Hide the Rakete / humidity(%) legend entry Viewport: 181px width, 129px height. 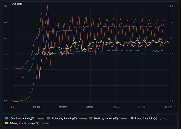[146, 119]
